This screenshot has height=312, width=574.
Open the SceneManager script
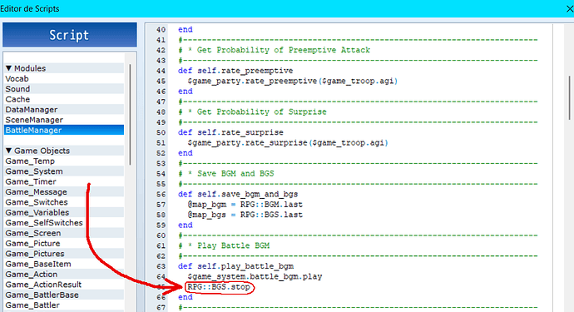point(64,120)
